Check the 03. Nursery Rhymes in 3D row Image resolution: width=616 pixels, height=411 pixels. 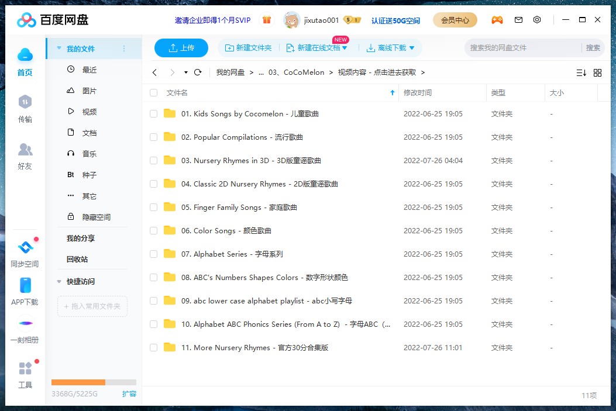click(154, 161)
